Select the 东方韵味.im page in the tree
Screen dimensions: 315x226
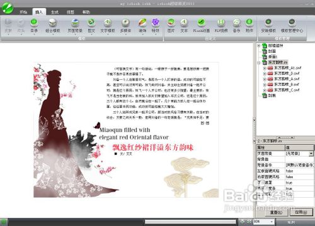tap(278, 62)
